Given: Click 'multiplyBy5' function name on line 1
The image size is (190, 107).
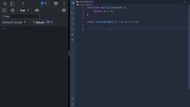Looking at the screenshot, I should [x=110, y=7].
